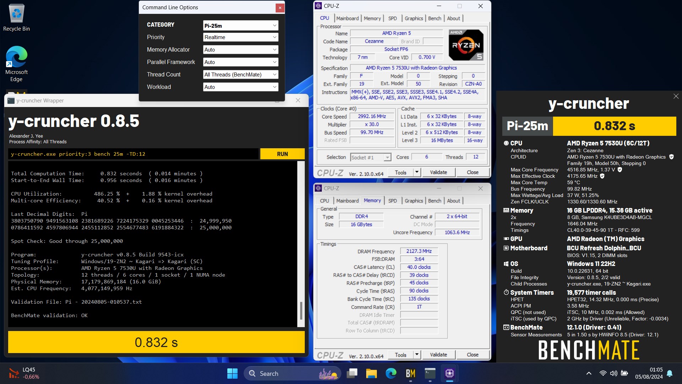Expand the Tools dropdown arrow in the top CPU-Z window
Viewport: 682px width, 384px height.
[417, 172]
